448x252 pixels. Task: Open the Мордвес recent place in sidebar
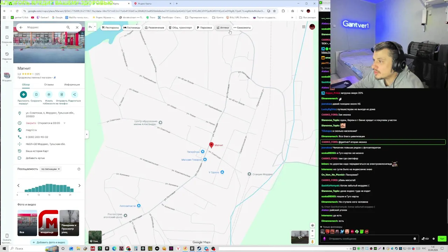coord(7,77)
